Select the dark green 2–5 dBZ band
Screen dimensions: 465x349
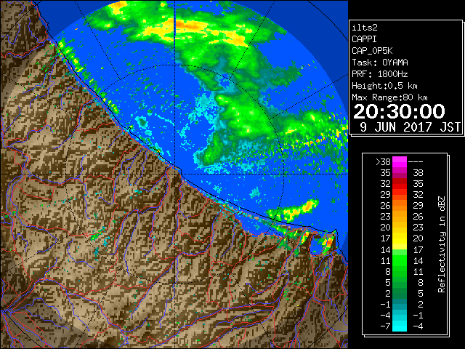pos(400,293)
